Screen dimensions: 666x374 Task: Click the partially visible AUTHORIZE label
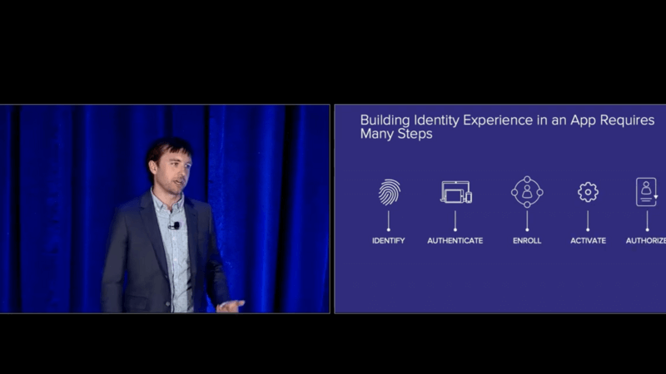(646, 241)
